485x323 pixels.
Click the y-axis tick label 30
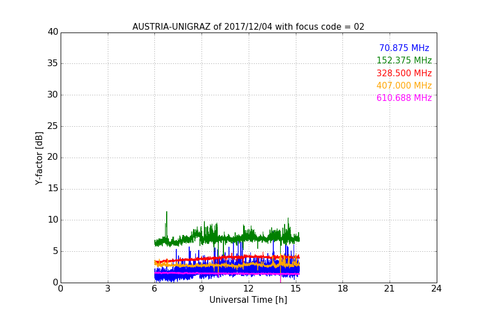tap(53, 95)
